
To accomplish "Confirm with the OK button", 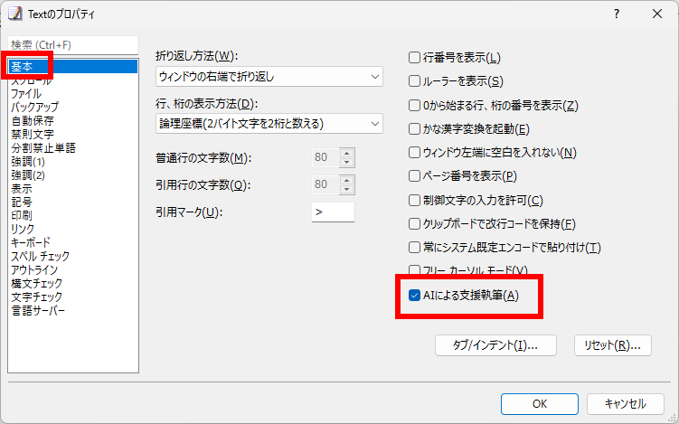I will click(540, 404).
